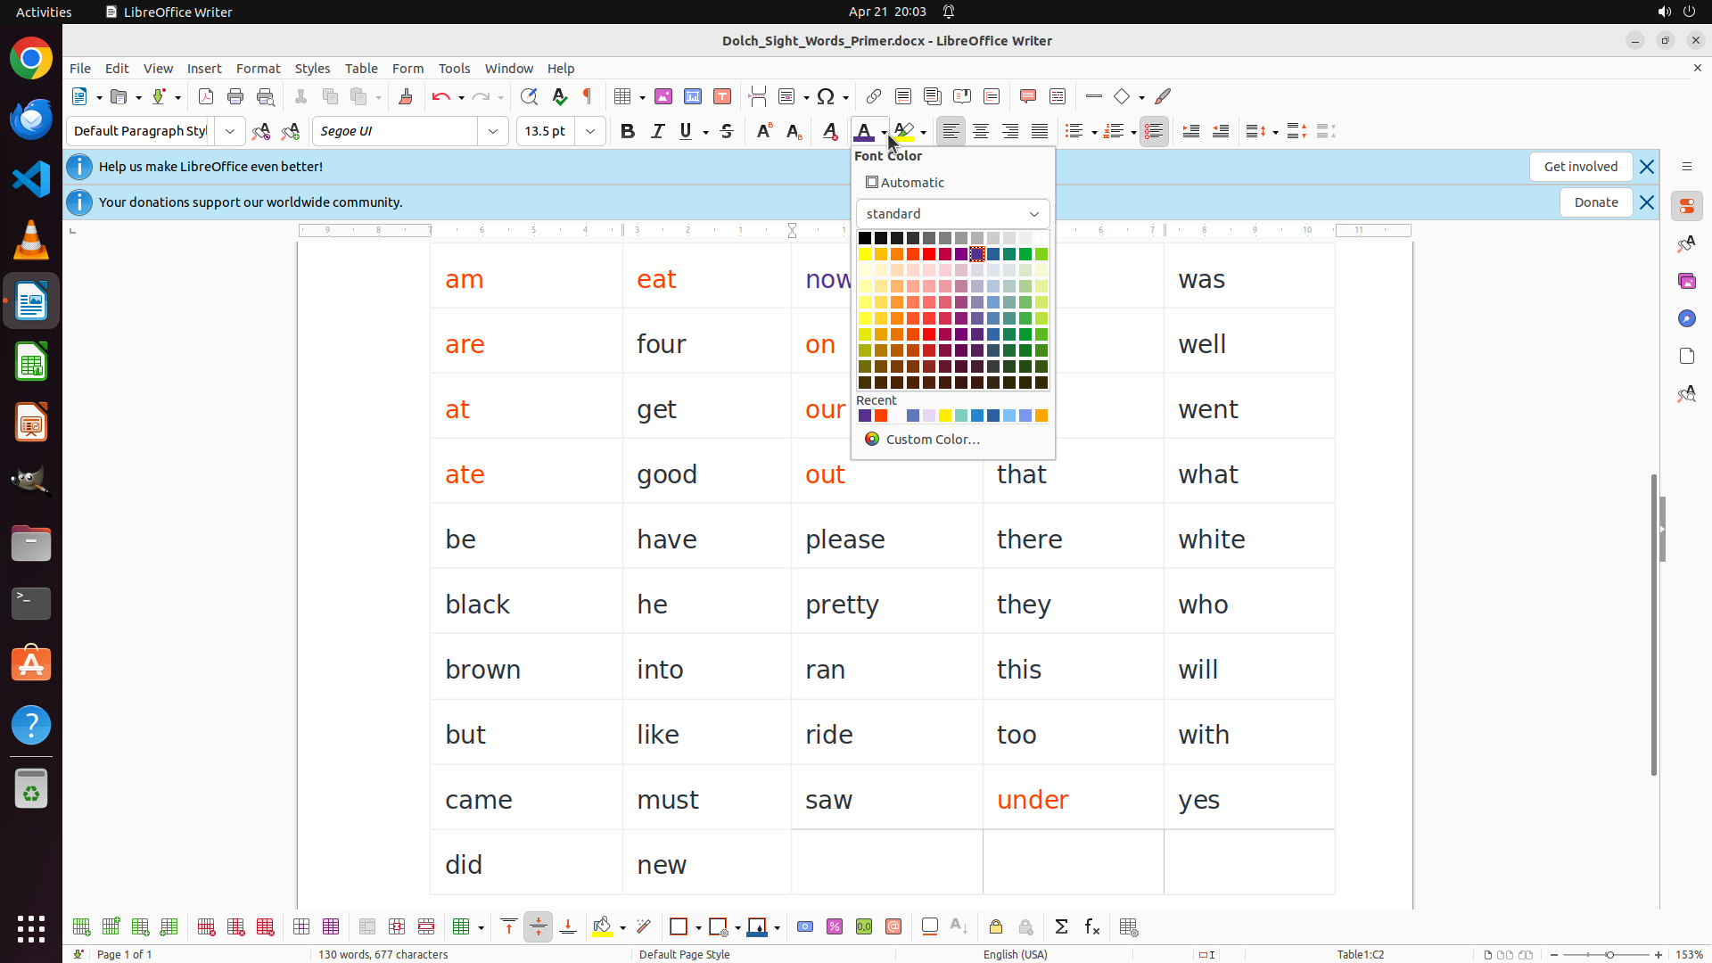Open the Table menu
This screenshot has height=963, width=1712.
pyautogui.click(x=361, y=68)
